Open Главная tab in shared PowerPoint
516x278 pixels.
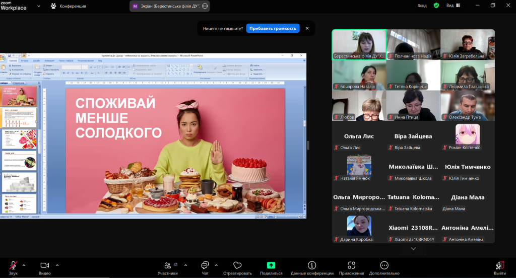(13, 60)
